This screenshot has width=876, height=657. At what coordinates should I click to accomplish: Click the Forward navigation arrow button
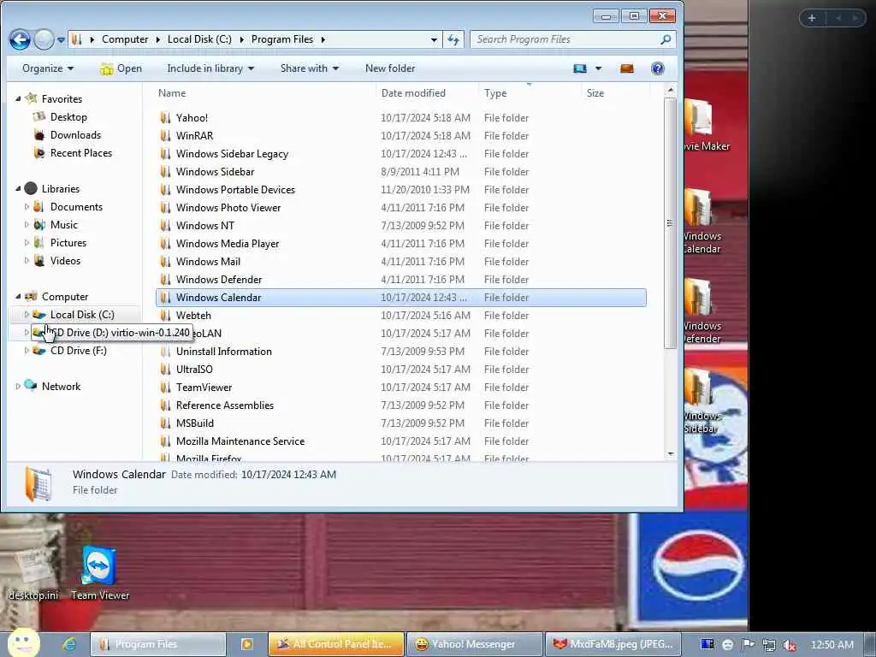44,39
